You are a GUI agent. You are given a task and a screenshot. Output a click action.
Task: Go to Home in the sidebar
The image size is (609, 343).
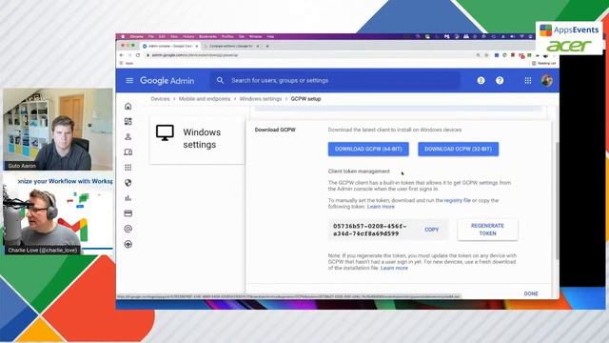point(128,106)
